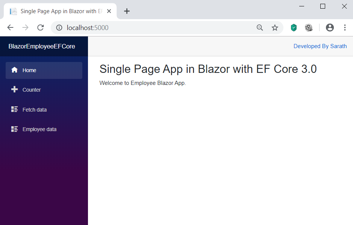Click the film reel extension icon

[x=309, y=28]
